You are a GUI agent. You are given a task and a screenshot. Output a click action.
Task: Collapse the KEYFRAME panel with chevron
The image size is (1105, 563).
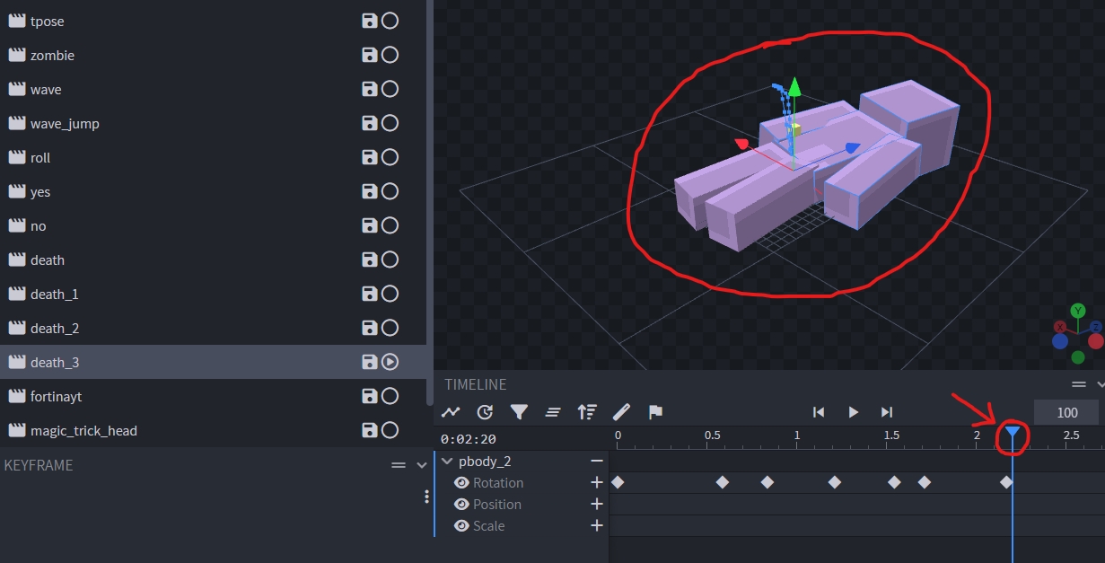[x=422, y=465]
